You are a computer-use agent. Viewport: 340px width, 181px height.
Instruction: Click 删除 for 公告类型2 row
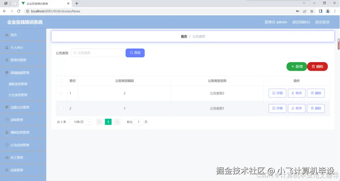click(x=316, y=93)
